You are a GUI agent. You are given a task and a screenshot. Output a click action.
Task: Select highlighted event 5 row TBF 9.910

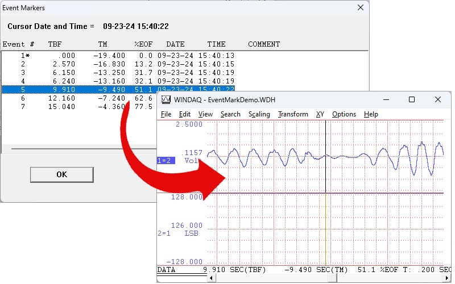tap(118, 89)
